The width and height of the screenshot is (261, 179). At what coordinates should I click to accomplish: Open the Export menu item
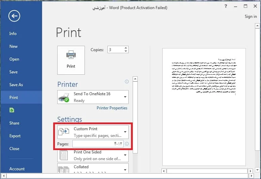[x=15, y=136]
